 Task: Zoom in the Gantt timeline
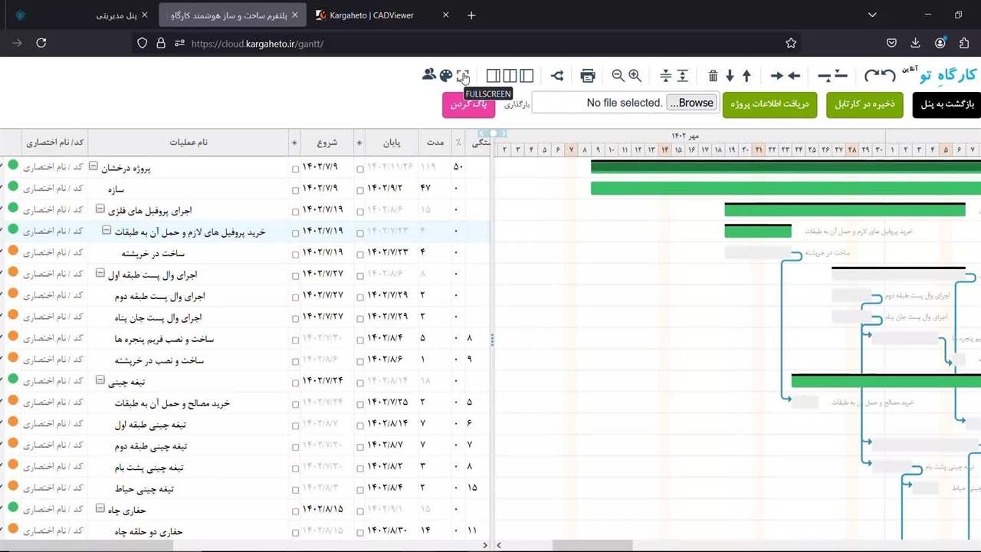point(635,75)
